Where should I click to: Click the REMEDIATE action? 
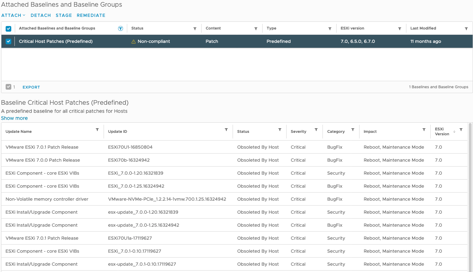(91, 15)
